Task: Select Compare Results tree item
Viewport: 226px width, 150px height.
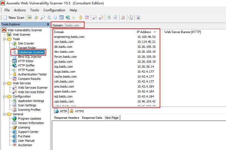Action: tap(29, 79)
